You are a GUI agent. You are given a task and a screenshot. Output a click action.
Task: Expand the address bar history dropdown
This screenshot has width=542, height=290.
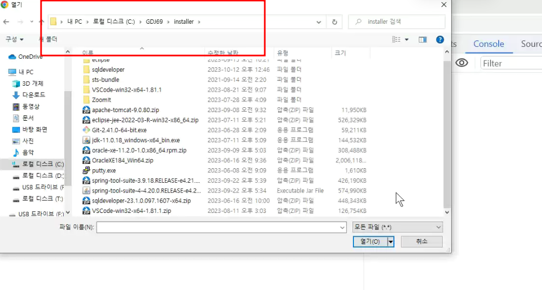click(318, 22)
